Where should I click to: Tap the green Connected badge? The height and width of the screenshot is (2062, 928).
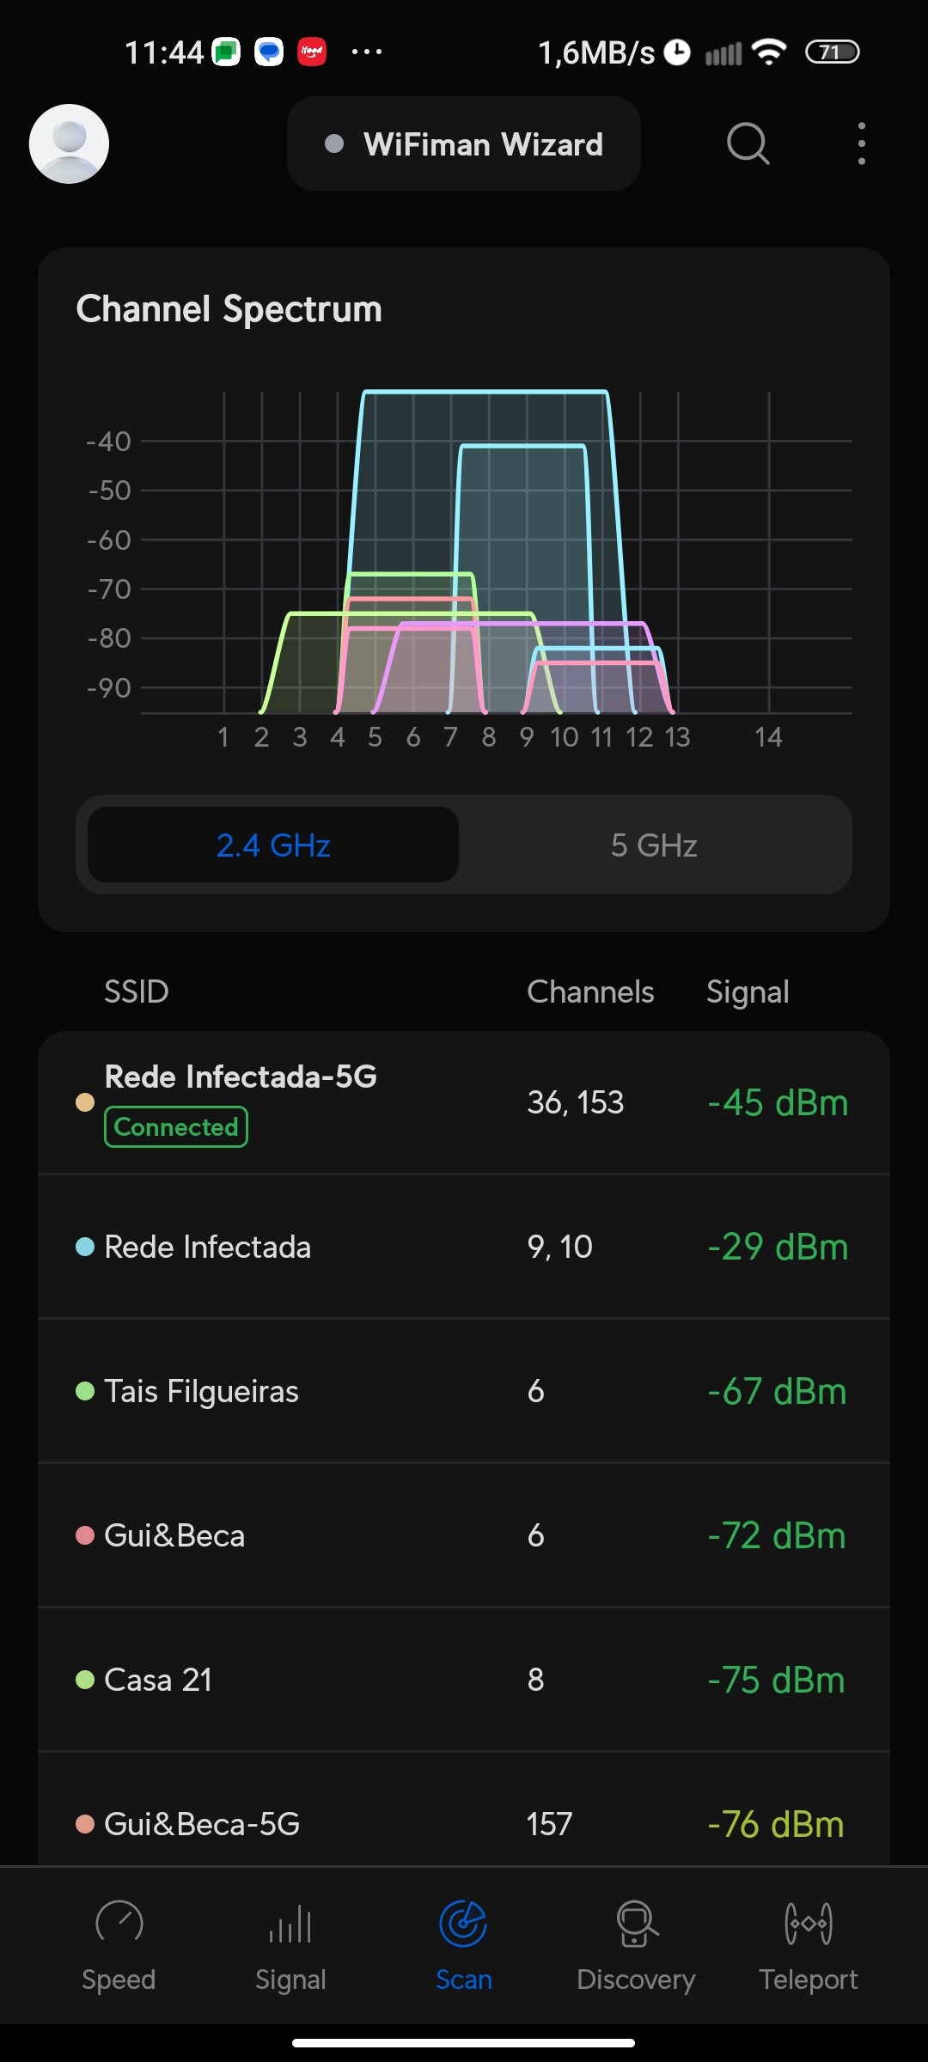tap(176, 1127)
